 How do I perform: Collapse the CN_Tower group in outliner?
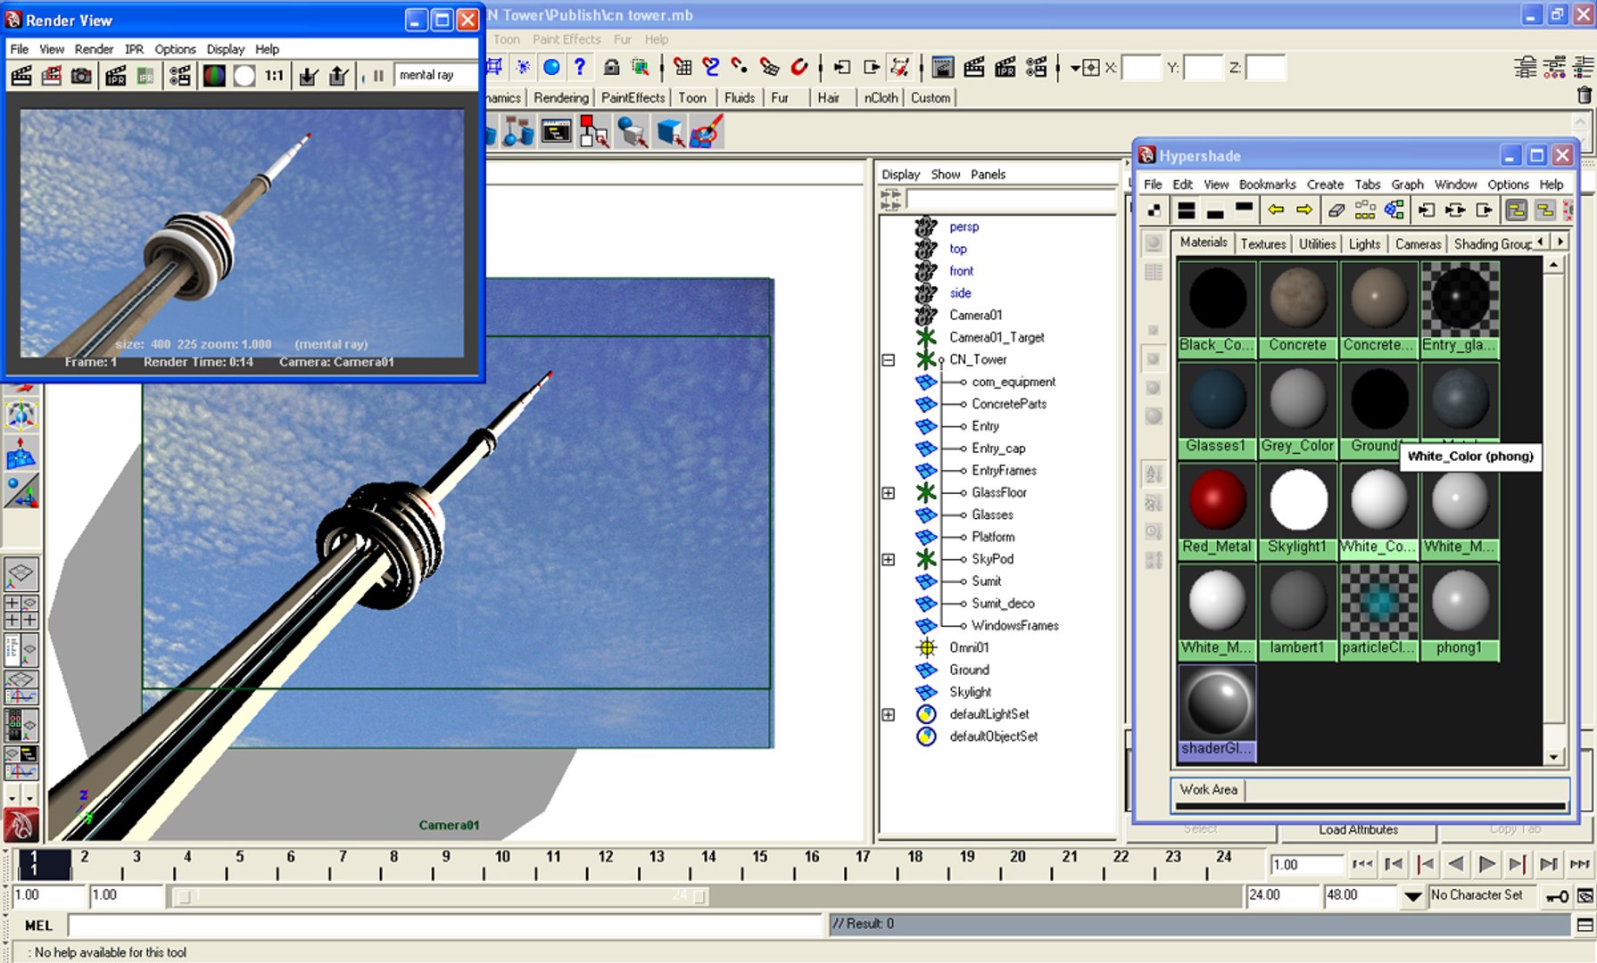(x=888, y=359)
